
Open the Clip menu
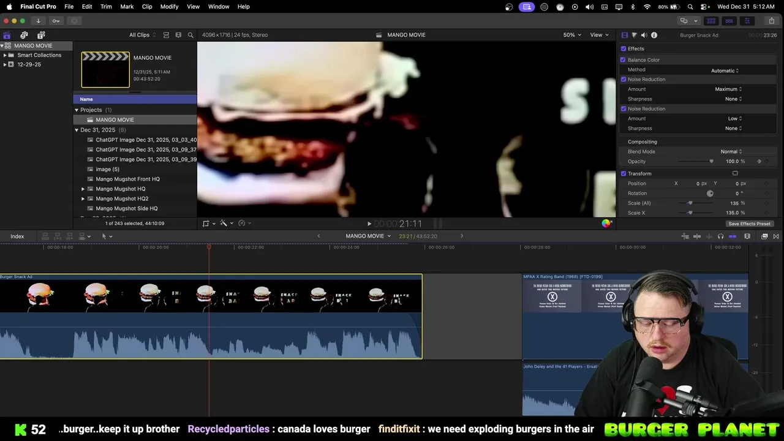147,7
